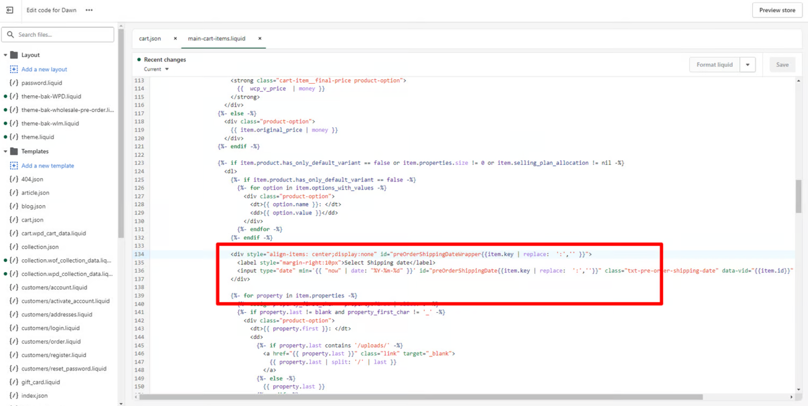Open the Current version dropdown

156,69
